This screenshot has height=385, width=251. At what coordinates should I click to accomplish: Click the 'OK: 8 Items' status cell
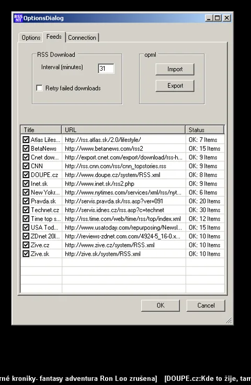(205, 175)
